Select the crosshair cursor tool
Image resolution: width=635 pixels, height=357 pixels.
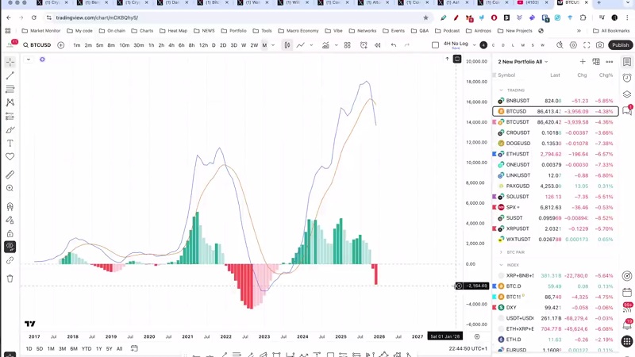pyautogui.click(x=10, y=62)
